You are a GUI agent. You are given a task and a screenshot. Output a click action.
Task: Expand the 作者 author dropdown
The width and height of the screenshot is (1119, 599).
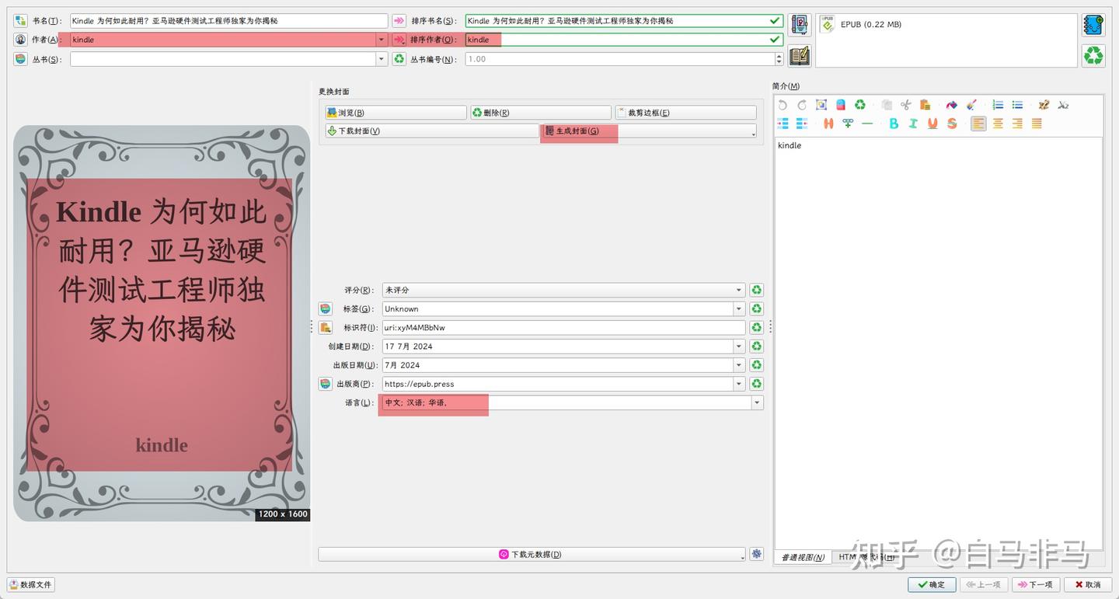click(382, 40)
